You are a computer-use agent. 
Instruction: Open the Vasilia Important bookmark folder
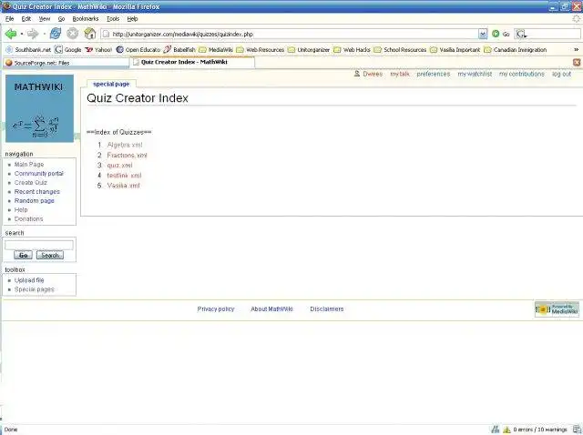tap(455, 49)
